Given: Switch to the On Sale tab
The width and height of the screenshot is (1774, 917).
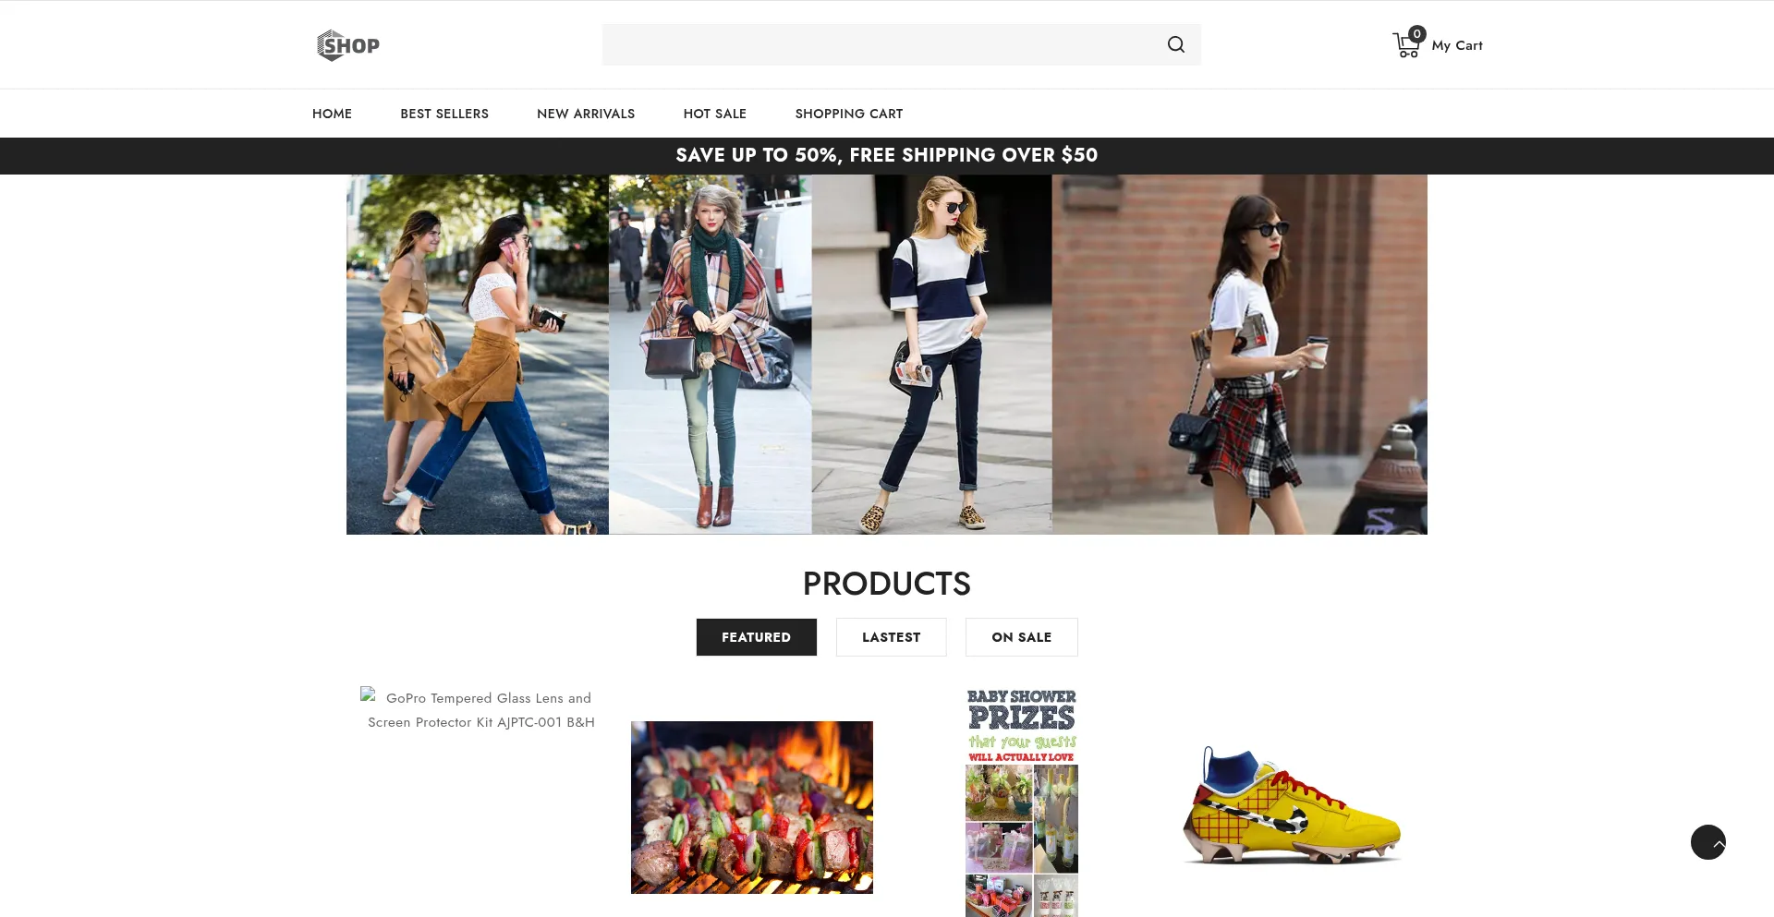Looking at the screenshot, I should (1021, 637).
